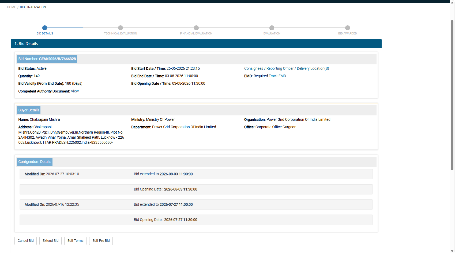Image resolution: width=455 pixels, height=253 pixels.
Task: Open the Track EMD link
Action: (x=277, y=76)
